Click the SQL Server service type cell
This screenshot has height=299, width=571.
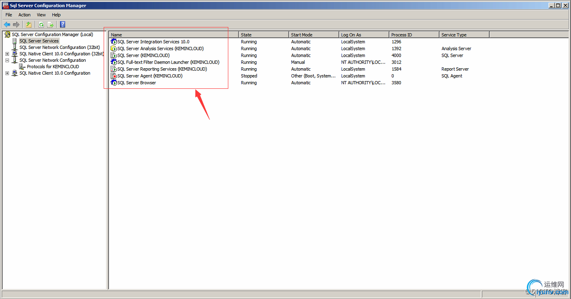pos(452,55)
